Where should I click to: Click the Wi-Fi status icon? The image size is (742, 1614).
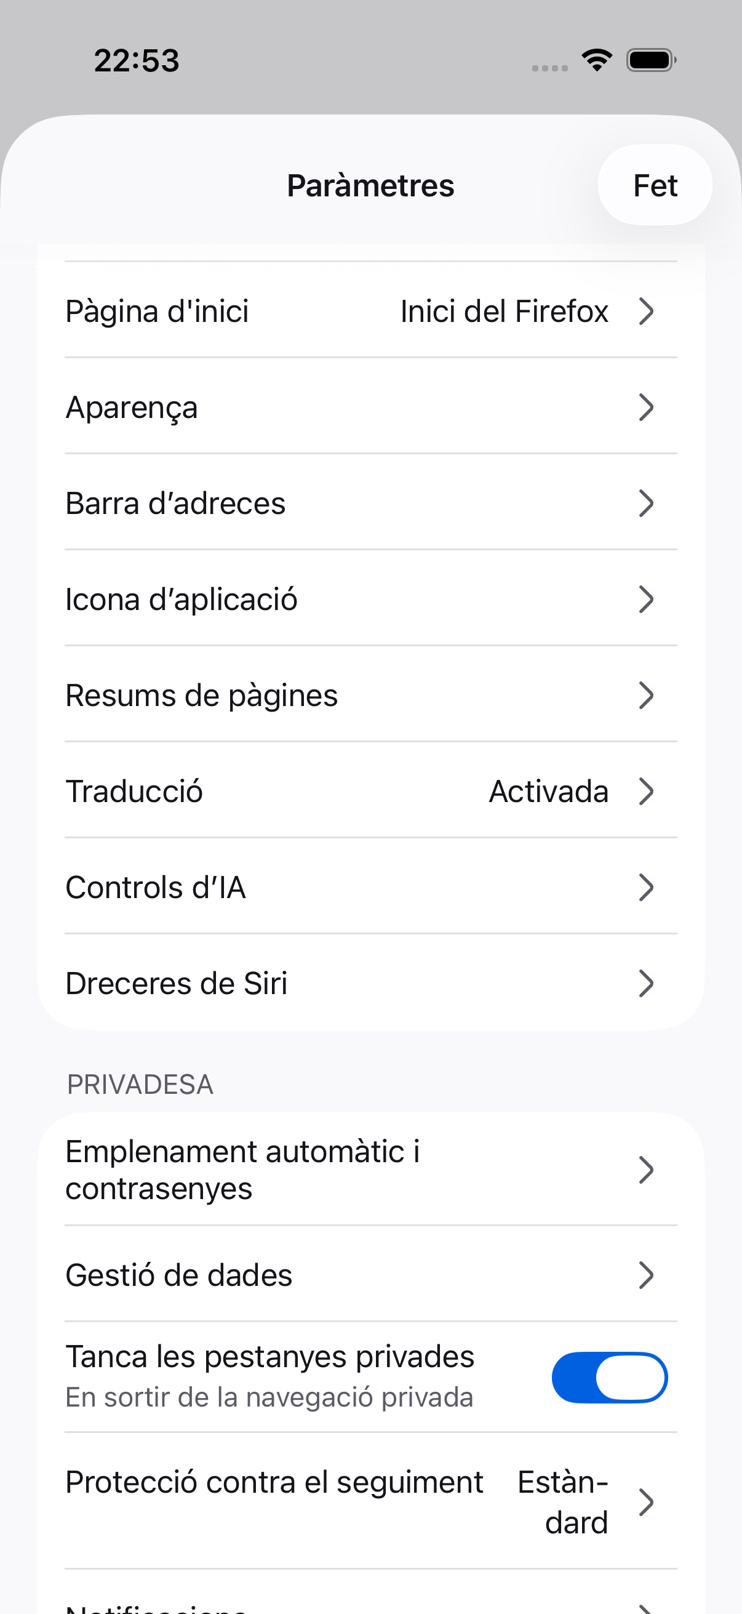click(597, 60)
